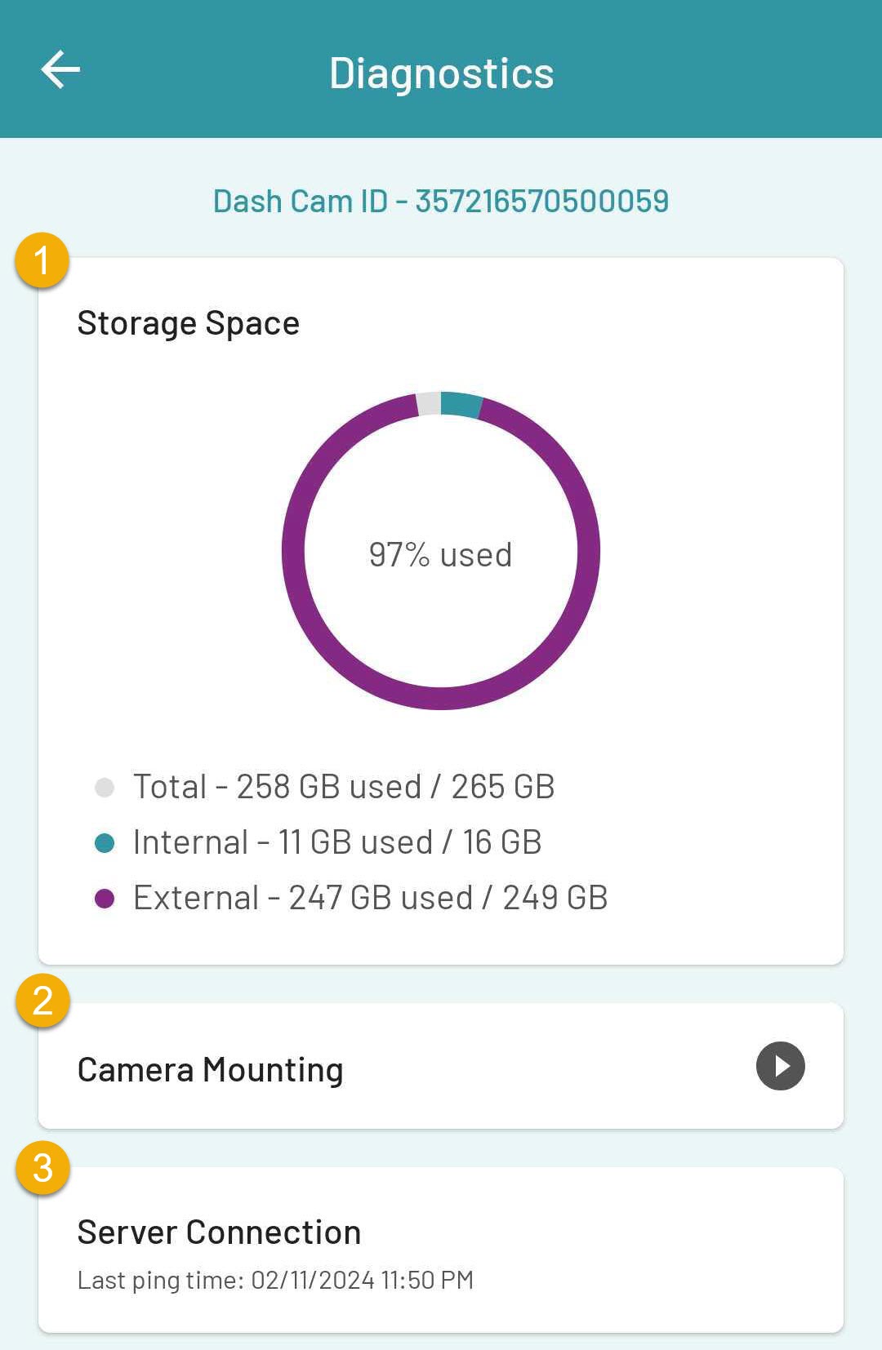Open the Camera Mounting row
882x1350 pixels.
(x=441, y=1066)
